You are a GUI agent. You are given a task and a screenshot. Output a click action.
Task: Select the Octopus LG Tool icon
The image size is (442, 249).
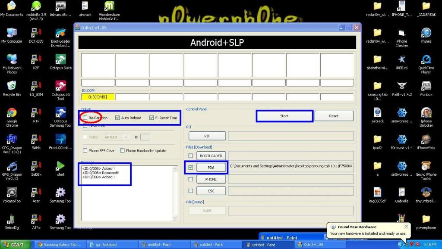click(60, 90)
